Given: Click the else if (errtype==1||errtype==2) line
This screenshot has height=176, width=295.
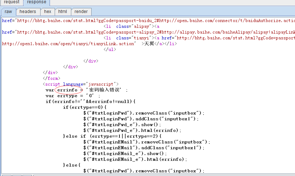Looking at the screenshot, I should click(x=112, y=136).
